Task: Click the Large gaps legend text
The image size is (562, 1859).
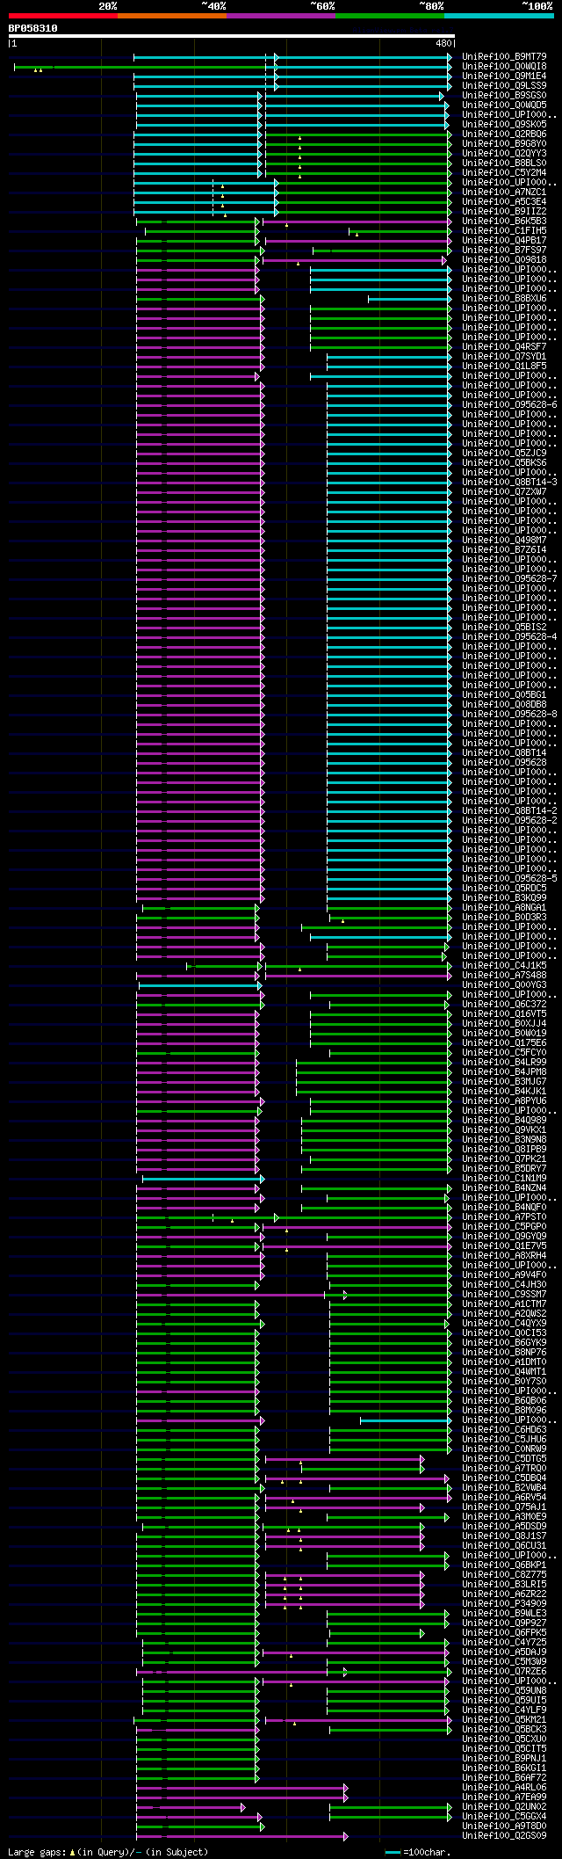Action: pos(108,1852)
